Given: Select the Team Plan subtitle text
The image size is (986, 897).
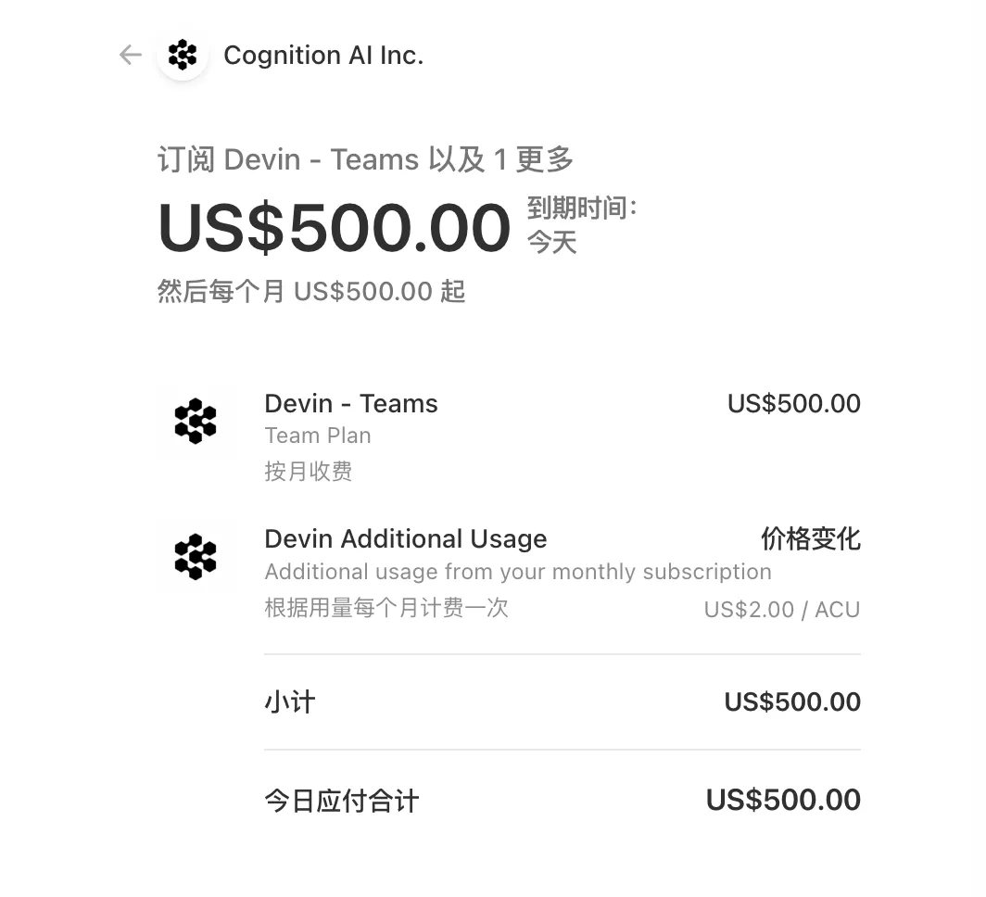Looking at the screenshot, I should pyautogui.click(x=318, y=435).
